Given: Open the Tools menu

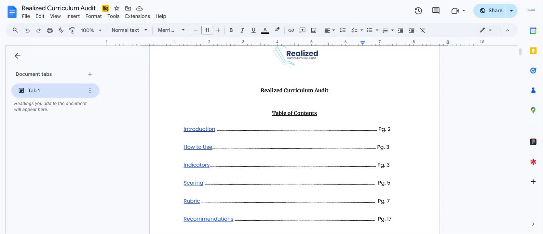Looking at the screenshot, I should (114, 16).
